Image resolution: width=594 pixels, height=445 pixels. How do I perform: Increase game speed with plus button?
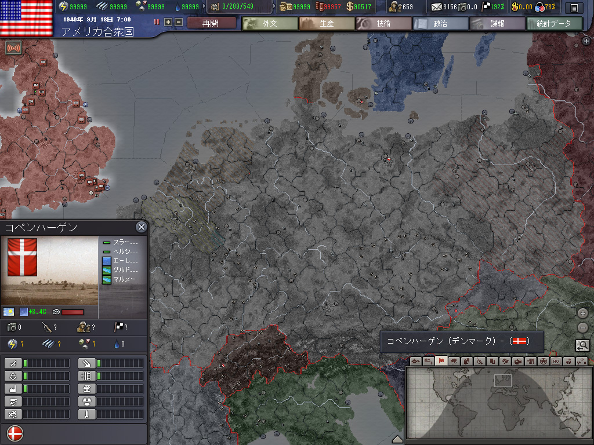(x=168, y=23)
